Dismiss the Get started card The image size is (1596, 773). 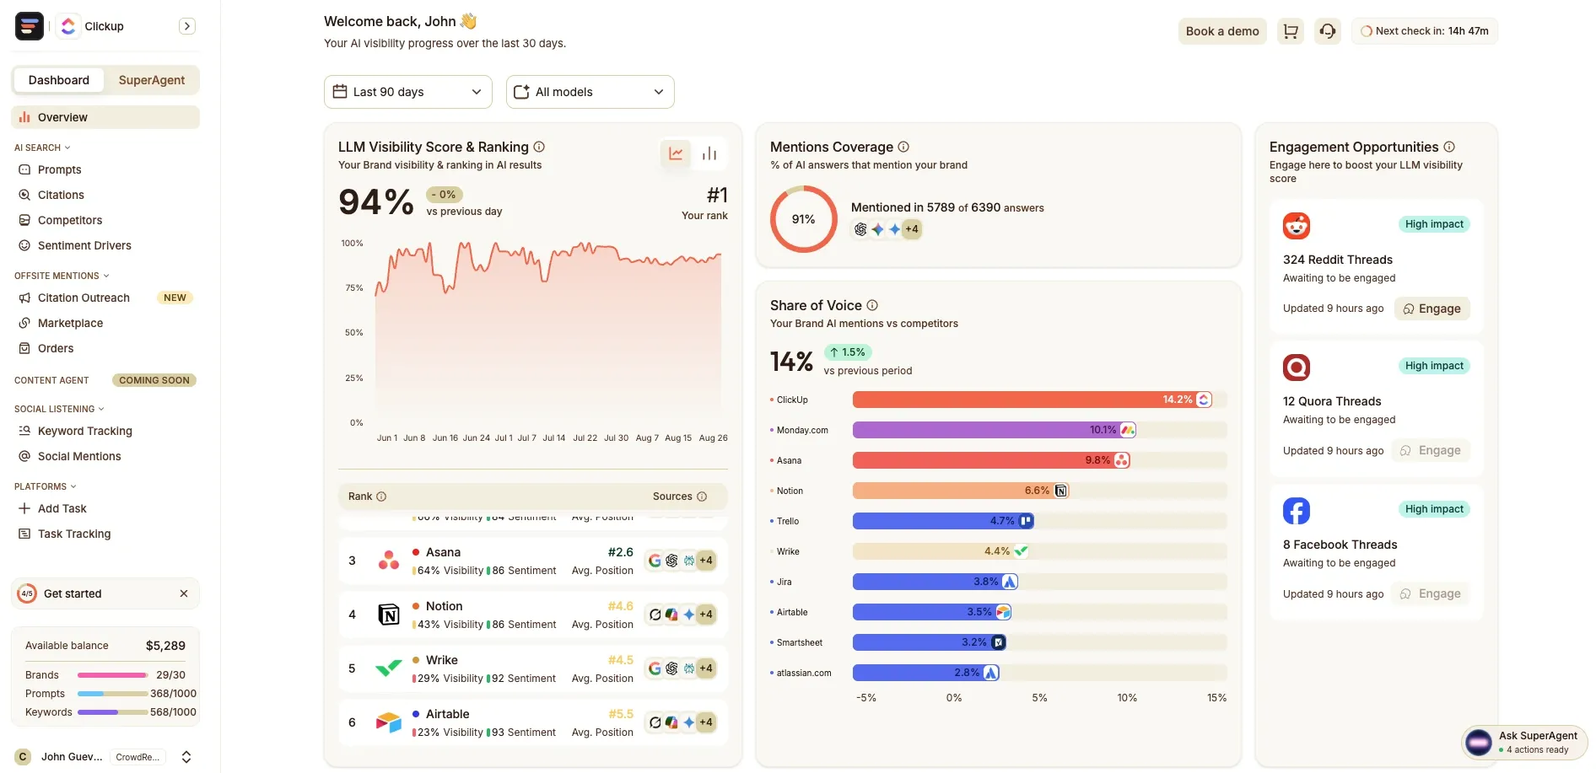184,593
